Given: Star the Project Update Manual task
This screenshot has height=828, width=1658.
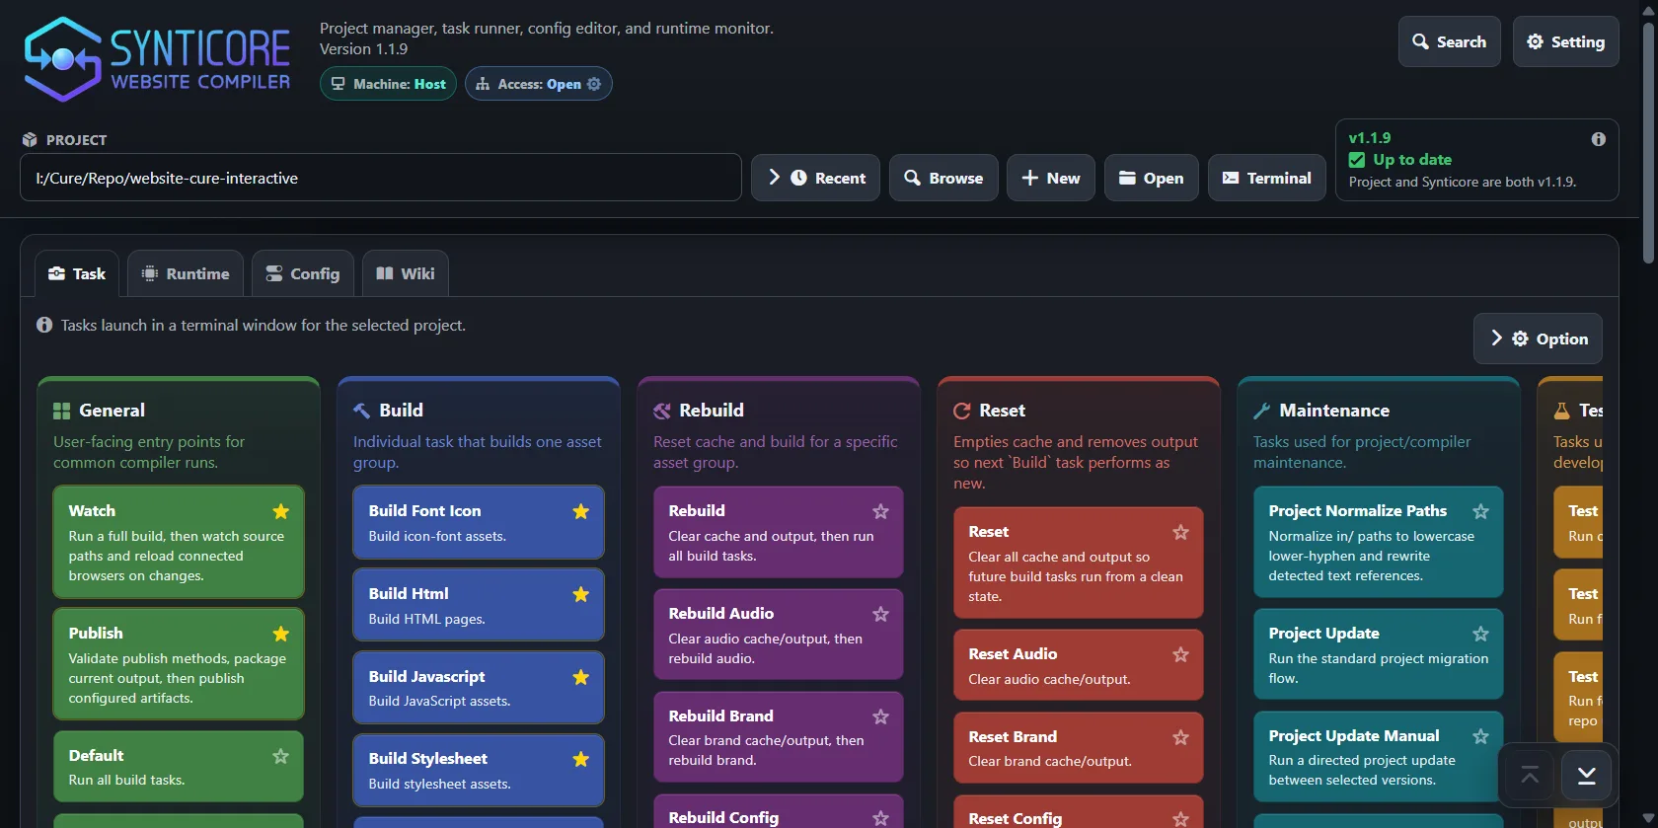Looking at the screenshot, I should click(1480, 736).
